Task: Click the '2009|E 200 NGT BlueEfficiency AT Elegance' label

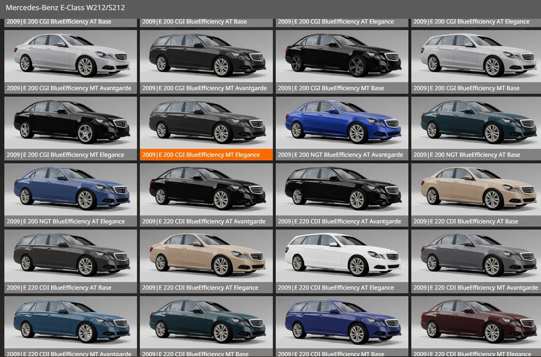Action: [66, 221]
